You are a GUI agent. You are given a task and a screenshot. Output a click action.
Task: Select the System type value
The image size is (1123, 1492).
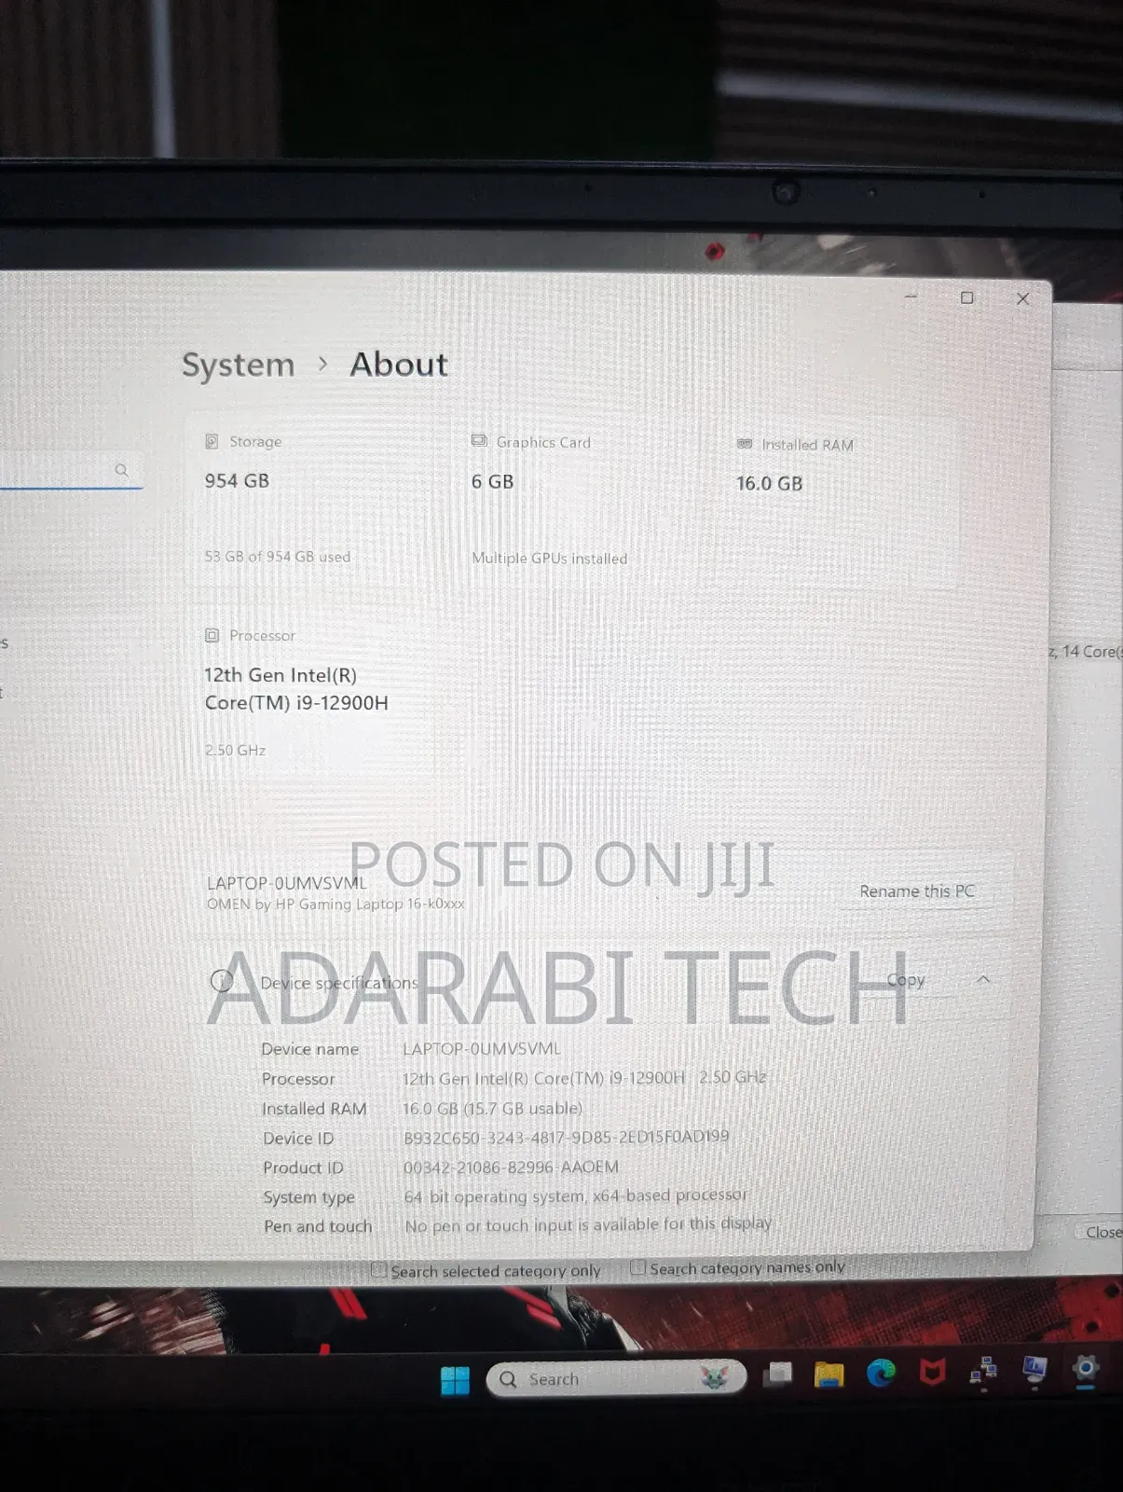(576, 1195)
